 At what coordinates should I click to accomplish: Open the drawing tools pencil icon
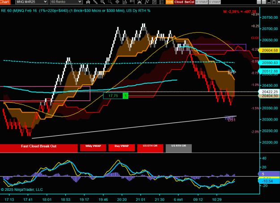(x=95, y=2)
